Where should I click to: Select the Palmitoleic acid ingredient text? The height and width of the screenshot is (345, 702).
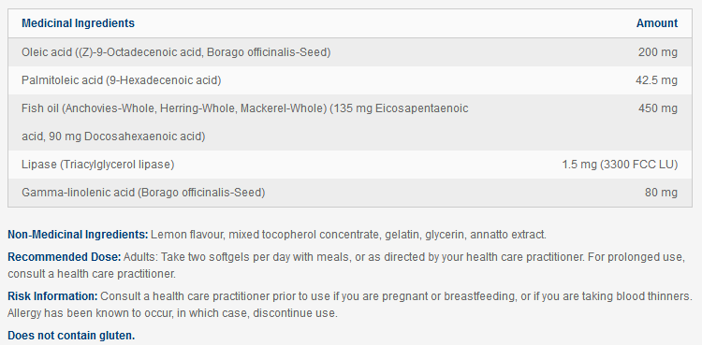(122, 80)
